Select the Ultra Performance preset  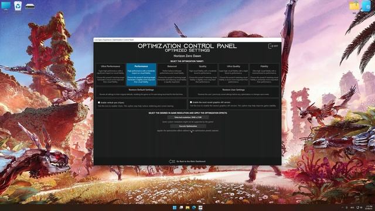(x=110, y=74)
